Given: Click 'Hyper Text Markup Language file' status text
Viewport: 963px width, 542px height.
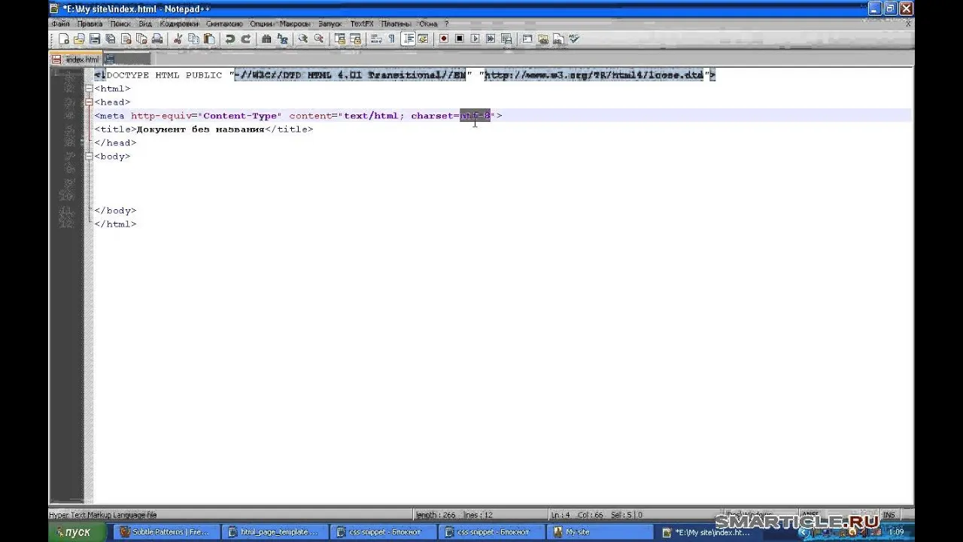Looking at the screenshot, I should pos(103,515).
